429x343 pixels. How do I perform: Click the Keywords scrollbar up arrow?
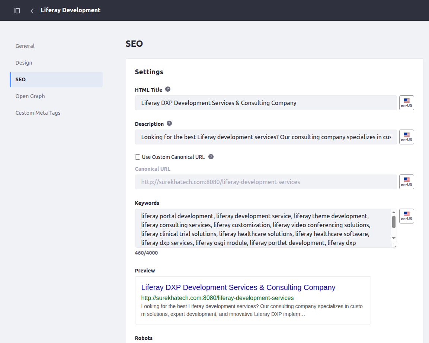(394, 212)
